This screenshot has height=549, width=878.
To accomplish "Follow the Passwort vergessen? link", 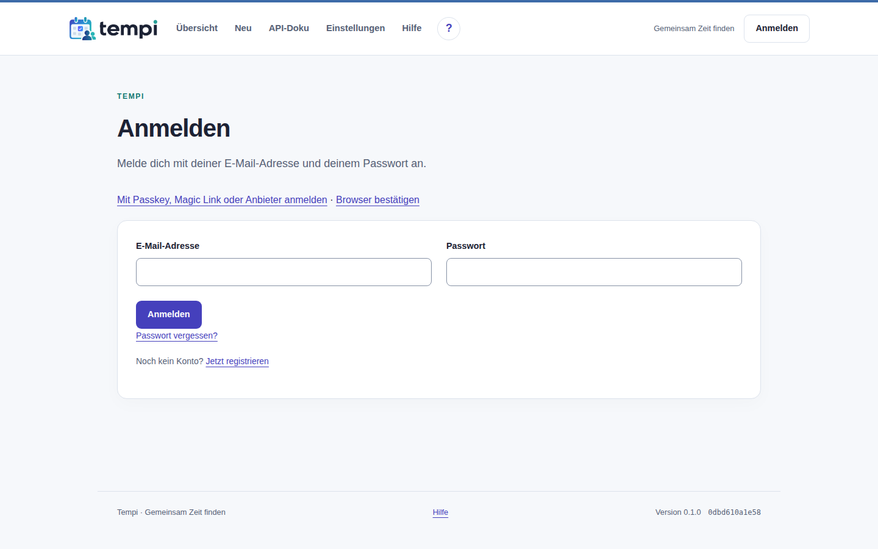I will 177,335.
